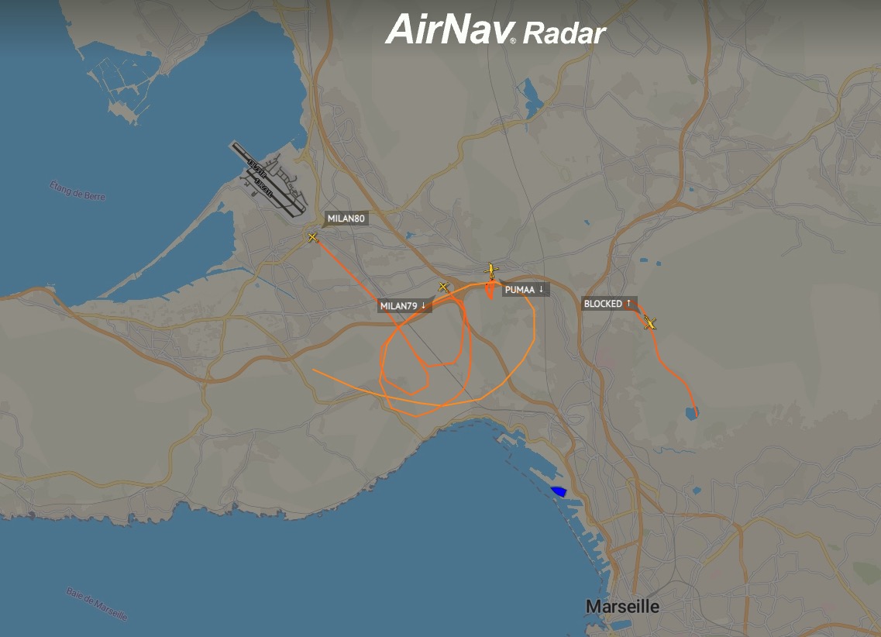
Task: Click the AirNav Radar logo
Action: pos(496,29)
